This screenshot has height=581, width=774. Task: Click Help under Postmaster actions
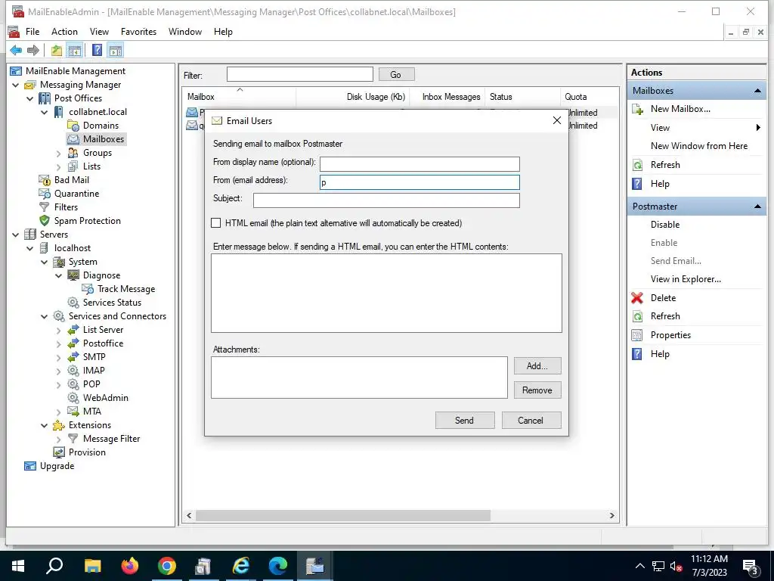[x=659, y=354]
